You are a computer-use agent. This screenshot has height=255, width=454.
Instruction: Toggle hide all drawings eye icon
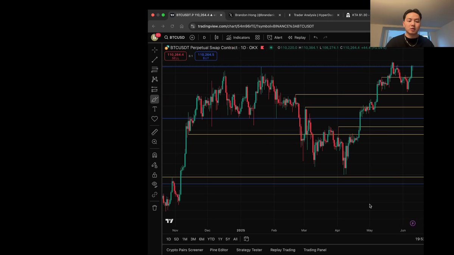tap(155, 184)
